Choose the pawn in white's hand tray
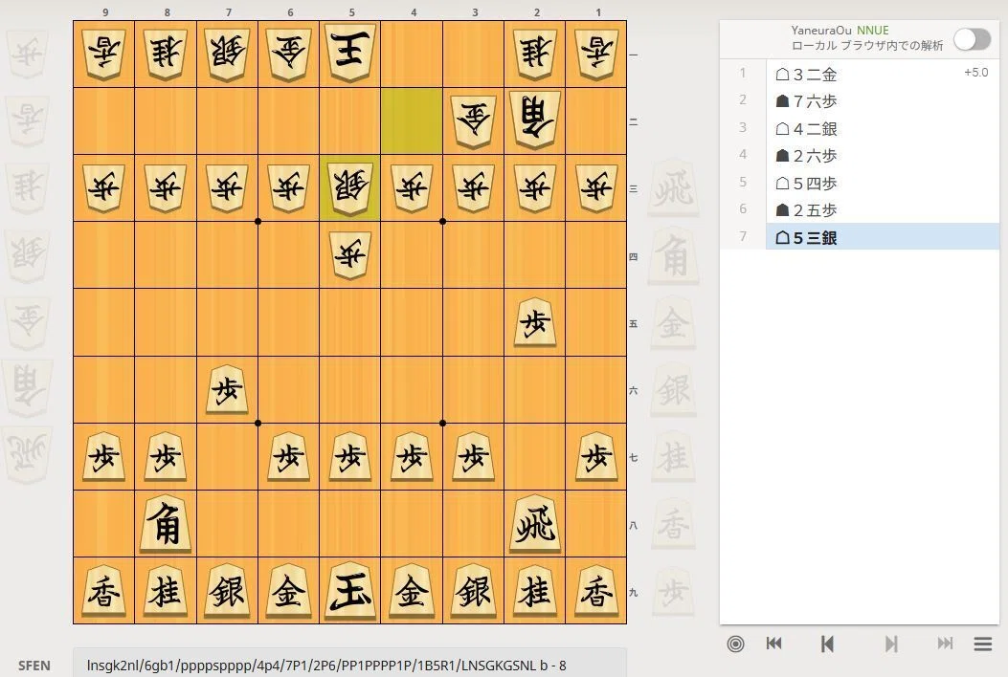The height and width of the screenshot is (677, 1008). 27,54
